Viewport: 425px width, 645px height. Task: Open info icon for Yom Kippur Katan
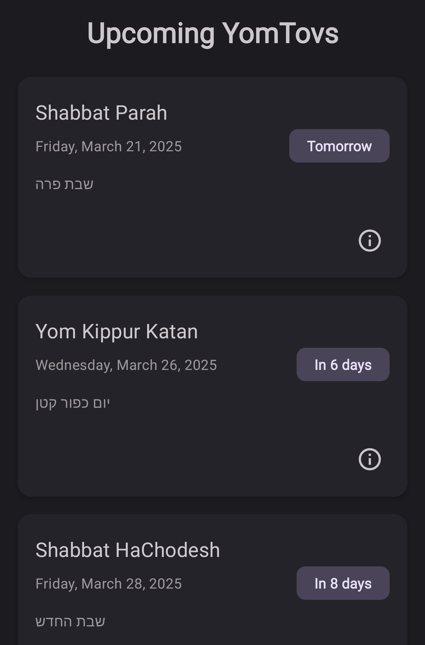pyautogui.click(x=370, y=459)
